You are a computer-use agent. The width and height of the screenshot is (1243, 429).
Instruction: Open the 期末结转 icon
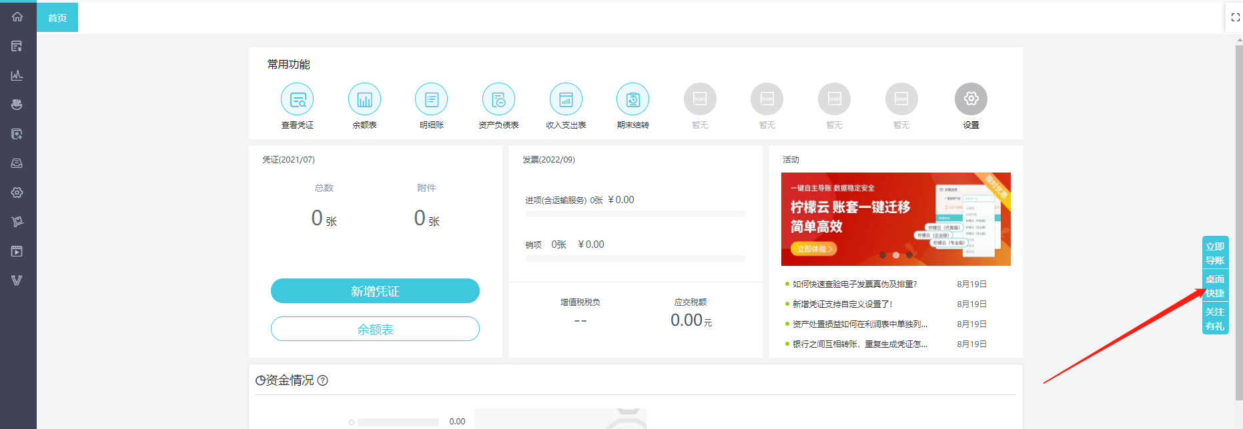coord(633,100)
